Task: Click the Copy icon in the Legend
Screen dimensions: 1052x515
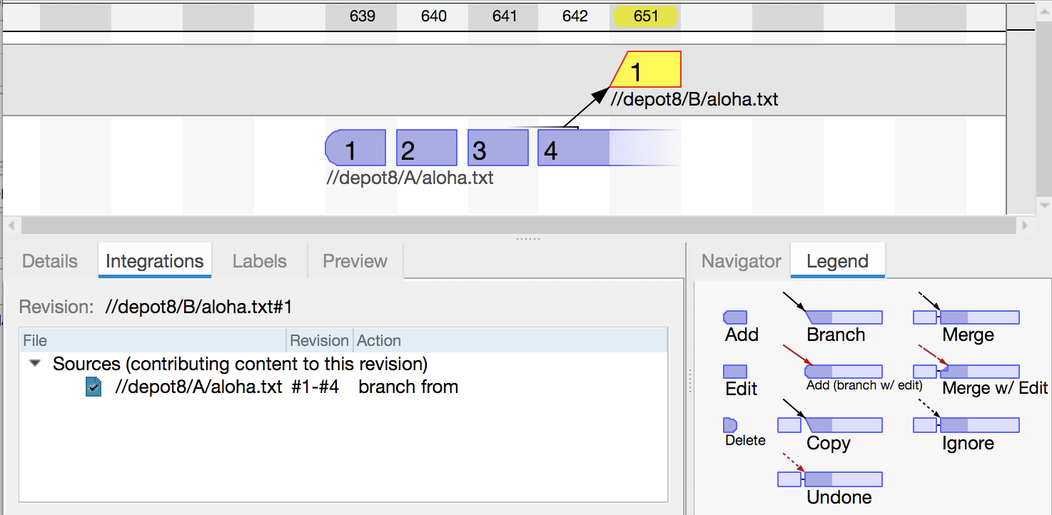Action: coord(830,424)
